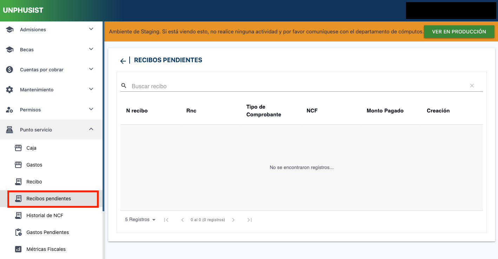498x259 pixels.
Task: Click the Historial de NCF receipt icon
Action: pos(18,215)
